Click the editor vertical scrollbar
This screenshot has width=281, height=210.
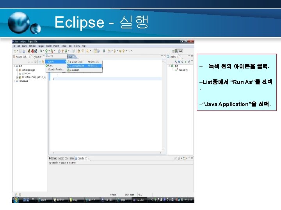click(x=163, y=105)
